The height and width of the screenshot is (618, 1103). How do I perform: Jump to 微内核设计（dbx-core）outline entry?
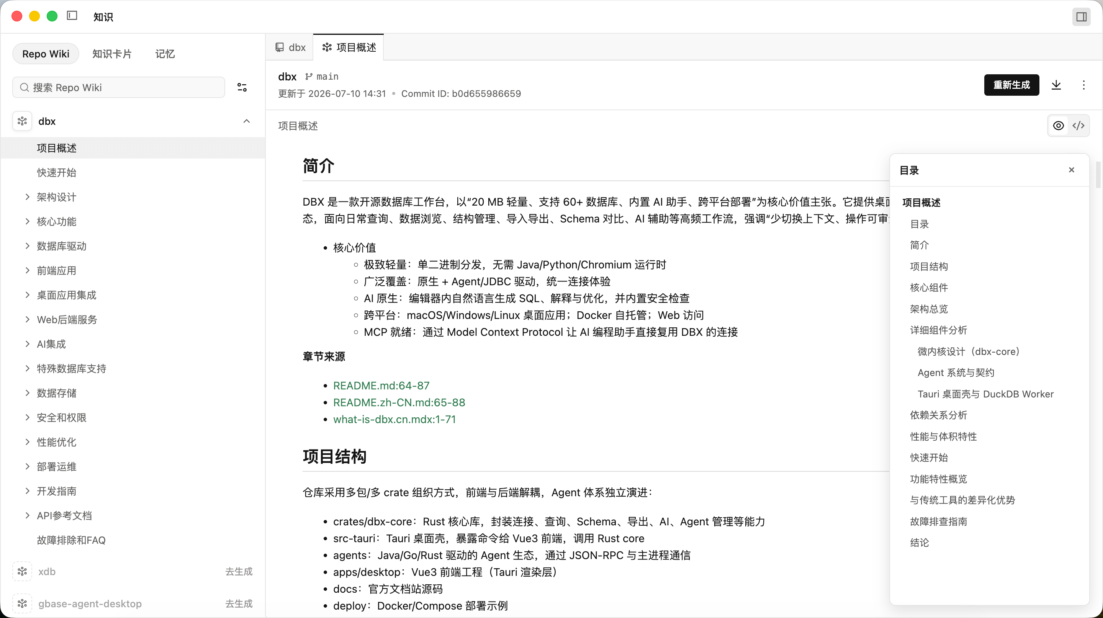click(969, 352)
